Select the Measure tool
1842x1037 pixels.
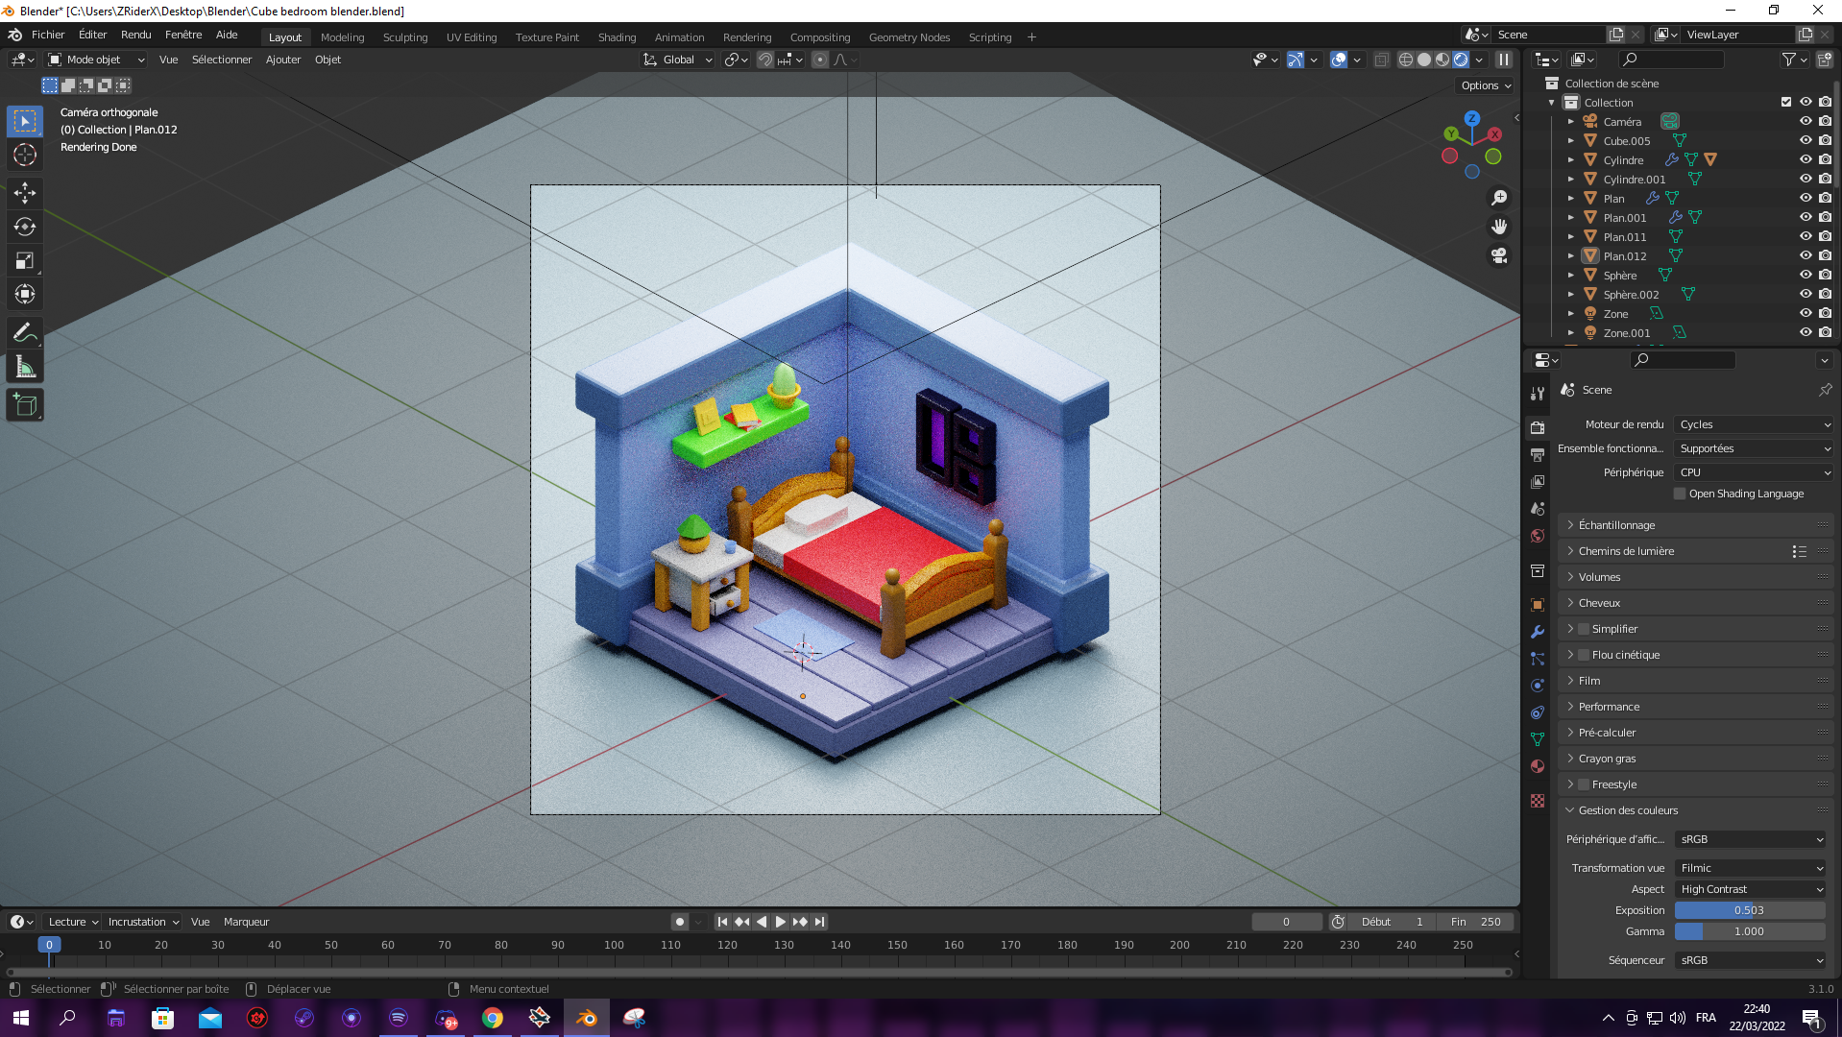click(x=25, y=367)
